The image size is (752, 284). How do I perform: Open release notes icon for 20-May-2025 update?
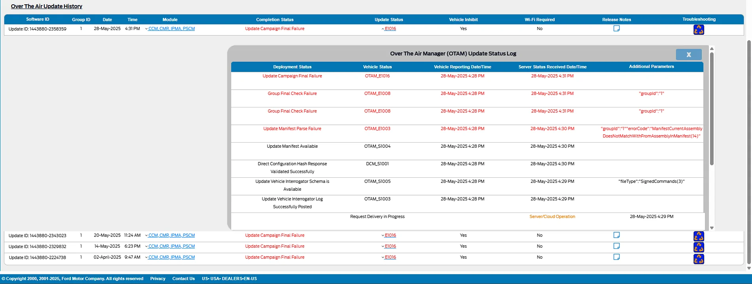click(x=616, y=235)
